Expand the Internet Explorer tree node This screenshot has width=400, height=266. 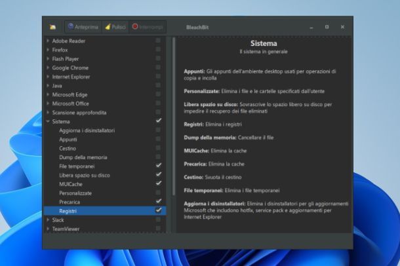point(48,77)
